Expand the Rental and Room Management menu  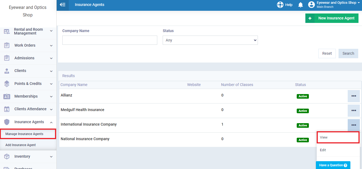click(51, 31)
